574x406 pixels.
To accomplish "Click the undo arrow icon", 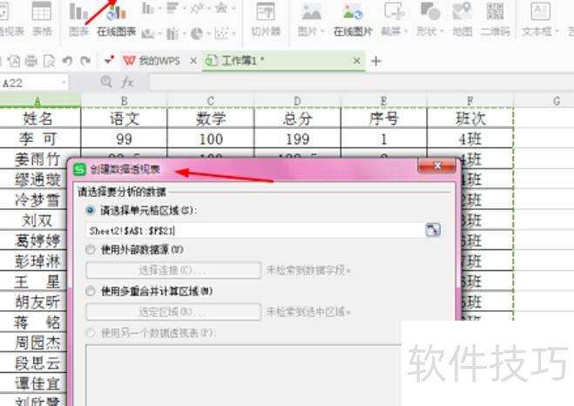I will (67, 61).
